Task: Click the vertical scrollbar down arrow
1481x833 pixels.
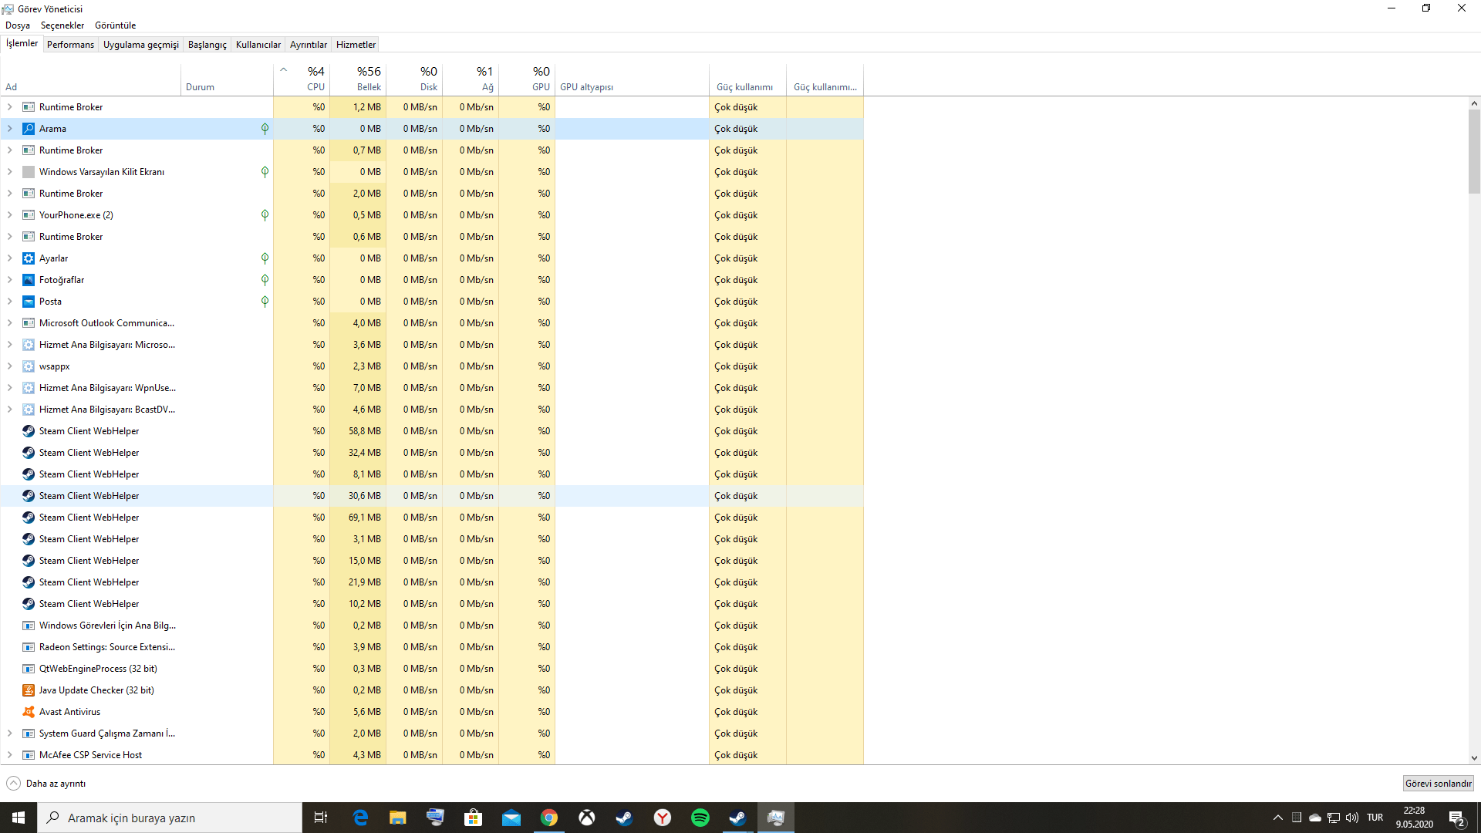Action: click(1474, 758)
